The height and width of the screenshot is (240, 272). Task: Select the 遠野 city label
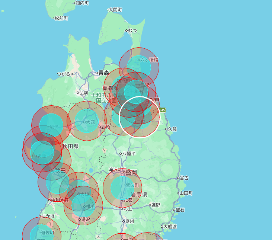point(156,205)
